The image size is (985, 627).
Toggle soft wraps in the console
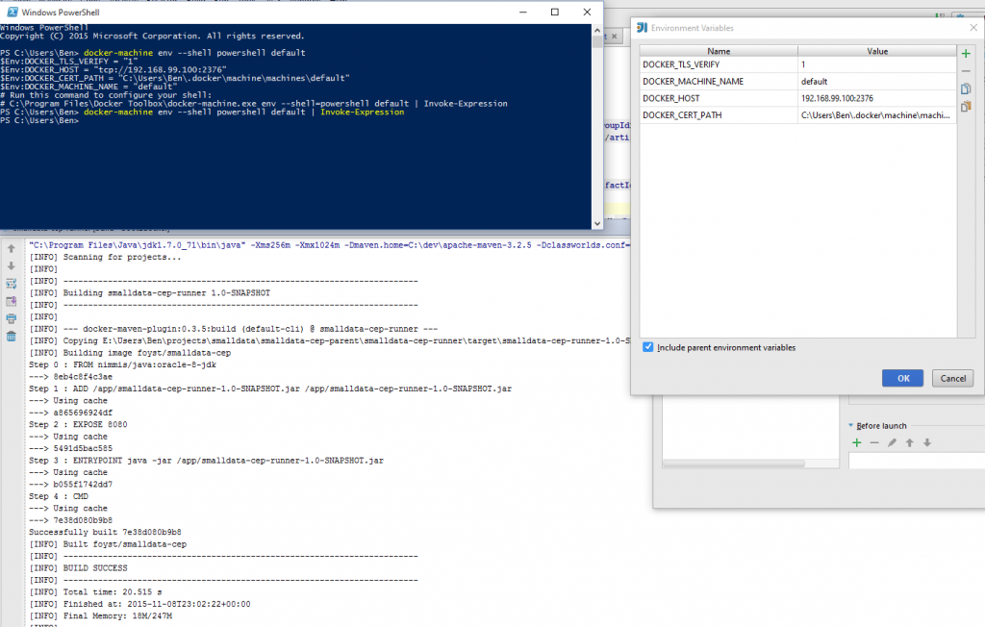[x=11, y=284]
